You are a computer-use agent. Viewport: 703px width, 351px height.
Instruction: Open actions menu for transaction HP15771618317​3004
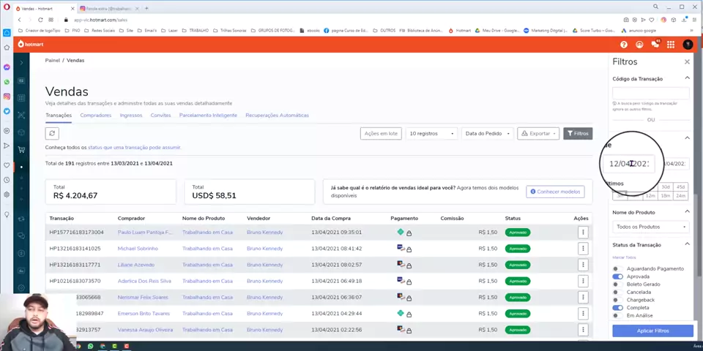click(x=583, y=232)
